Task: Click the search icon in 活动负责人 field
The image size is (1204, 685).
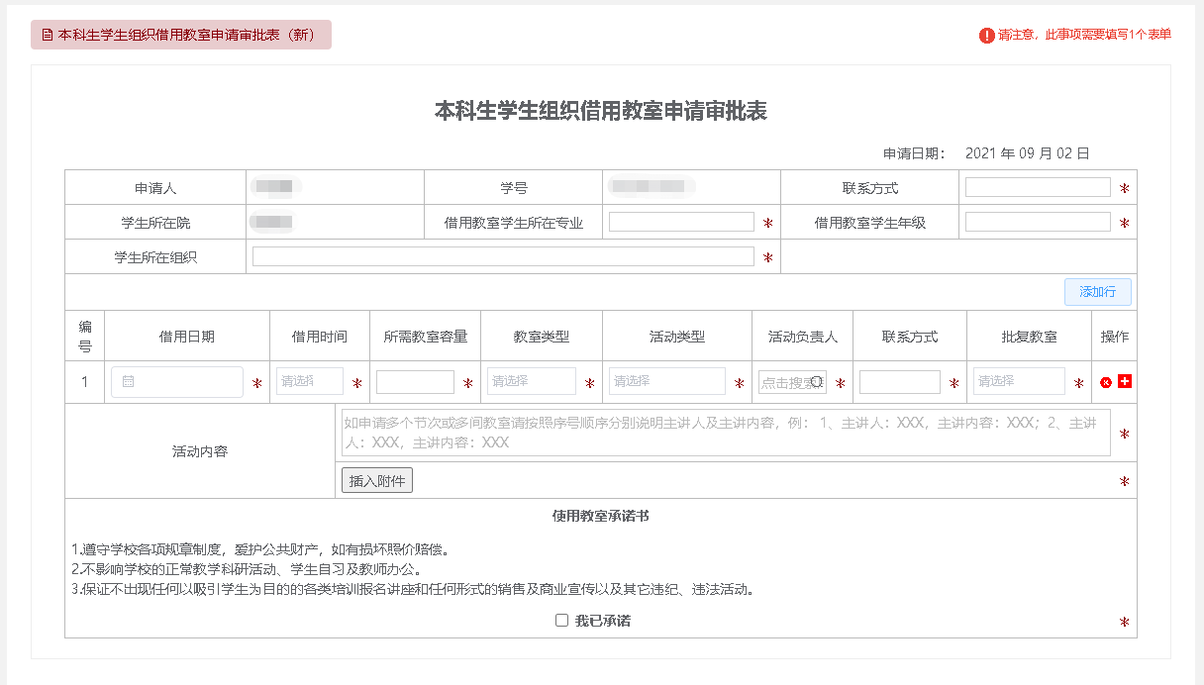Action: 817,382
